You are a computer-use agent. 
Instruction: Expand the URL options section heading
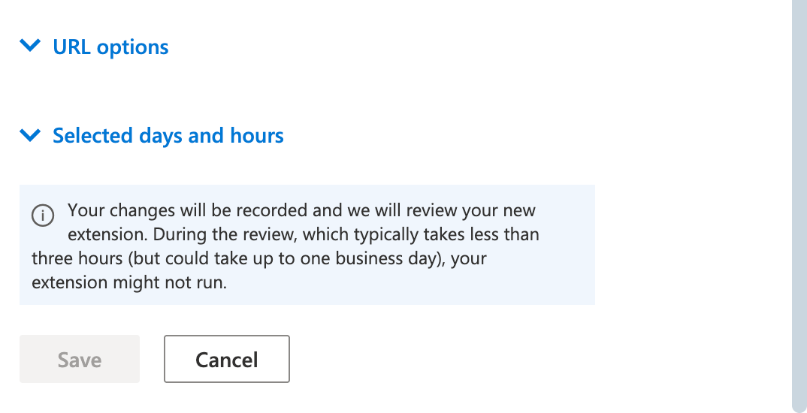click(x=110, y=47)
